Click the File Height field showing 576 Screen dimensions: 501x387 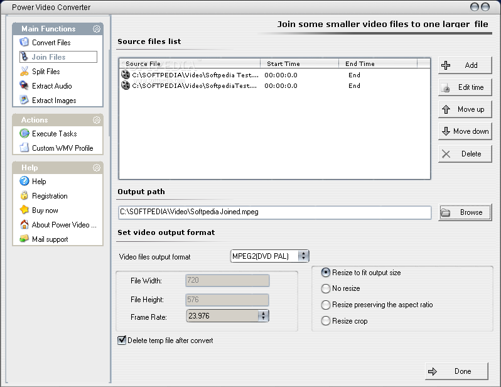pyautogui.click(x=227, y=300)
